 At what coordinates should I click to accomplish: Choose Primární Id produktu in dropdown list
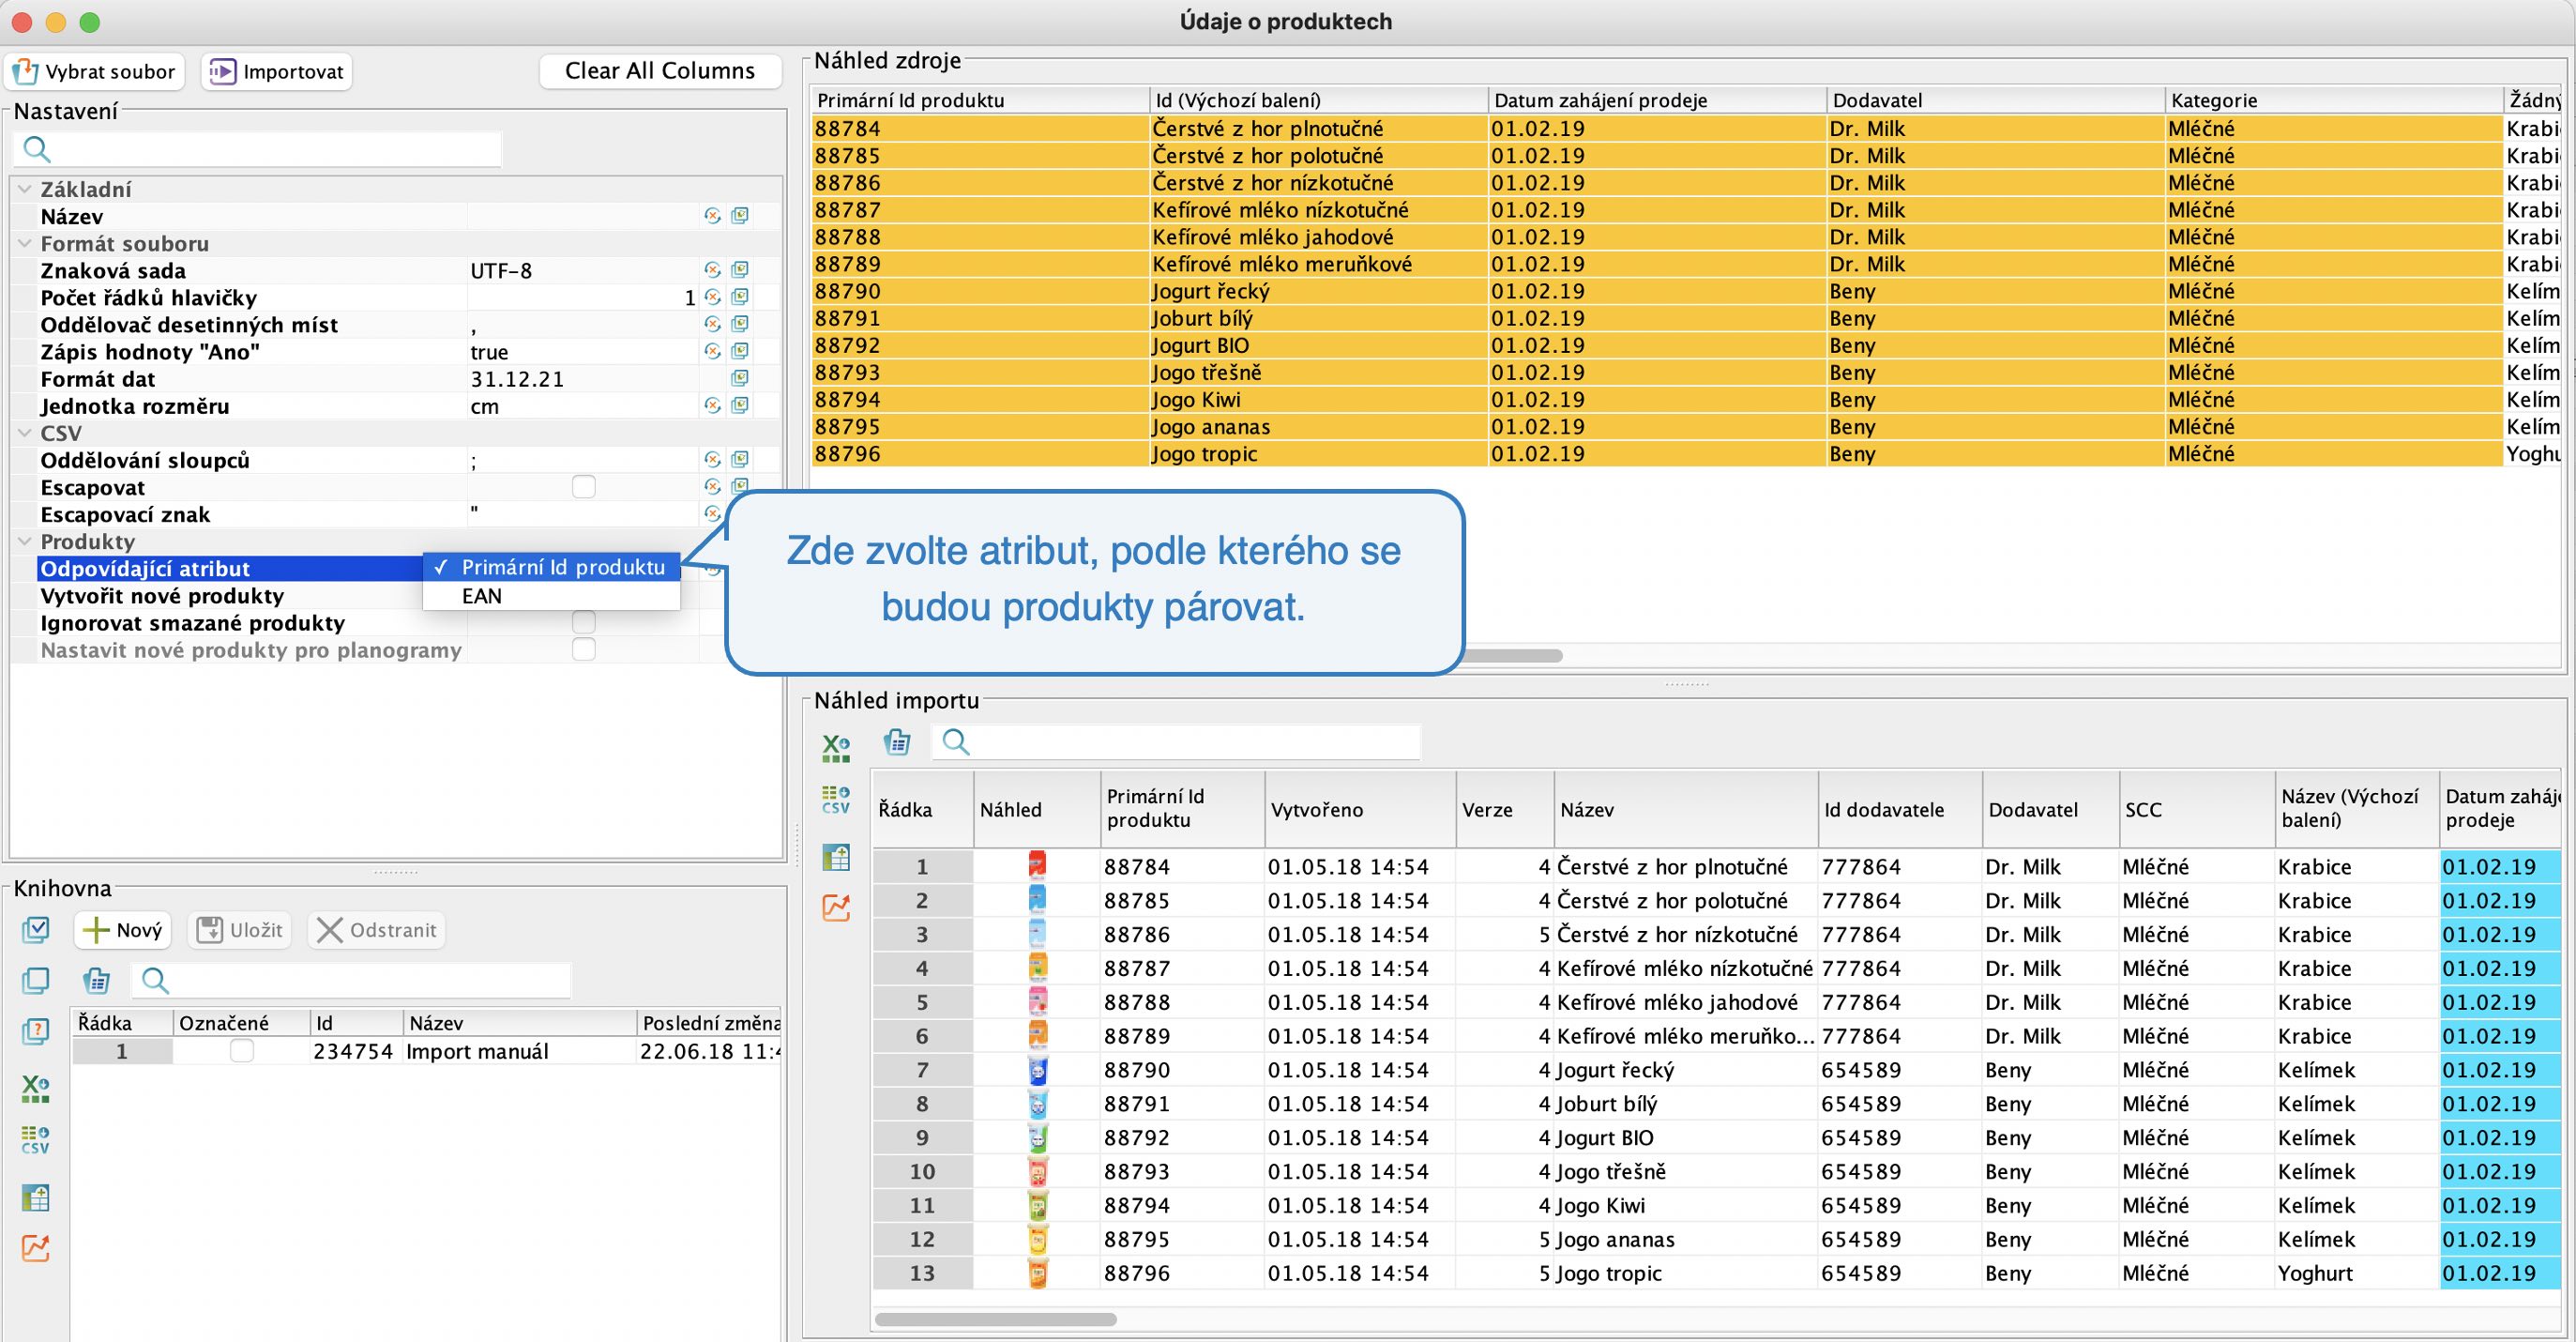[x=552, y=568]
